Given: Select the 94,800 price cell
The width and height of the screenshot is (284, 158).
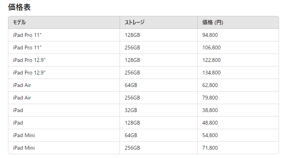Looking at the screenshot, I should [210, 35].
